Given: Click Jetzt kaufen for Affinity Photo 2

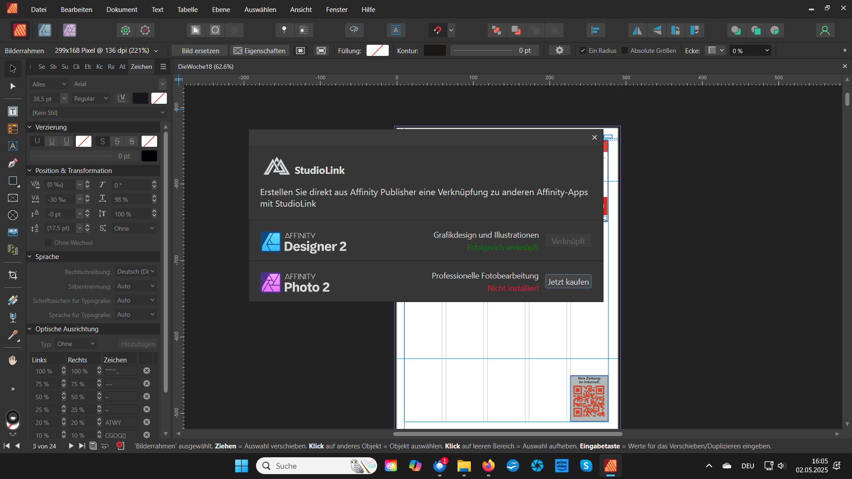Looking at the screenshot, I should pyautogui.click(x=568, y=282).
